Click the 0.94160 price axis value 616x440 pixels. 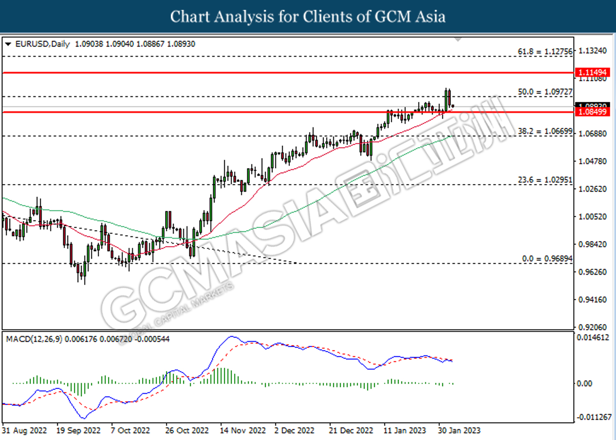coord(593,299)
